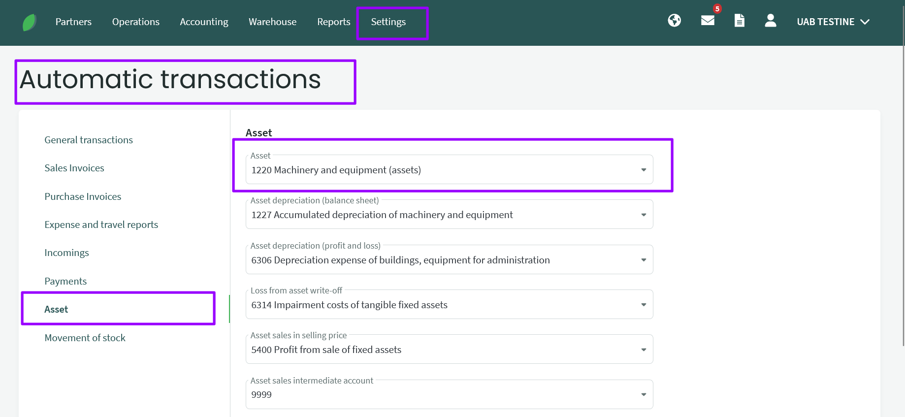Open the user profile icon
Viewport: 905px width, 417px height.
(x=770, y=21)
